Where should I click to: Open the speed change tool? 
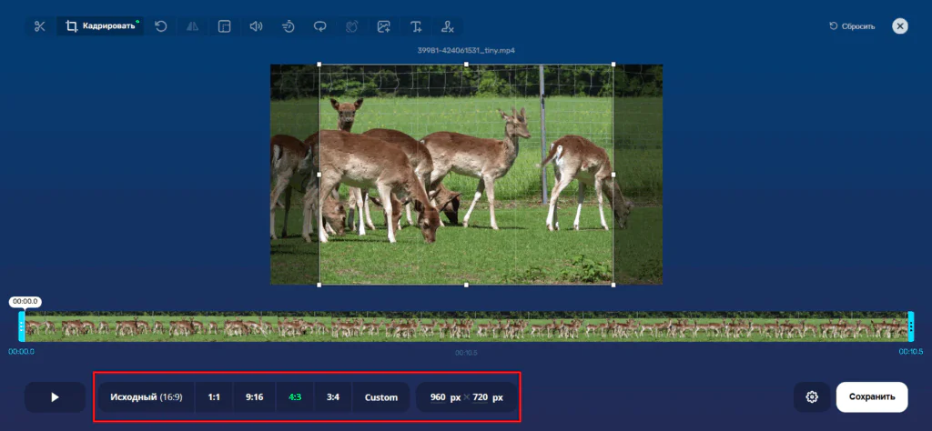tap(289, 26)
